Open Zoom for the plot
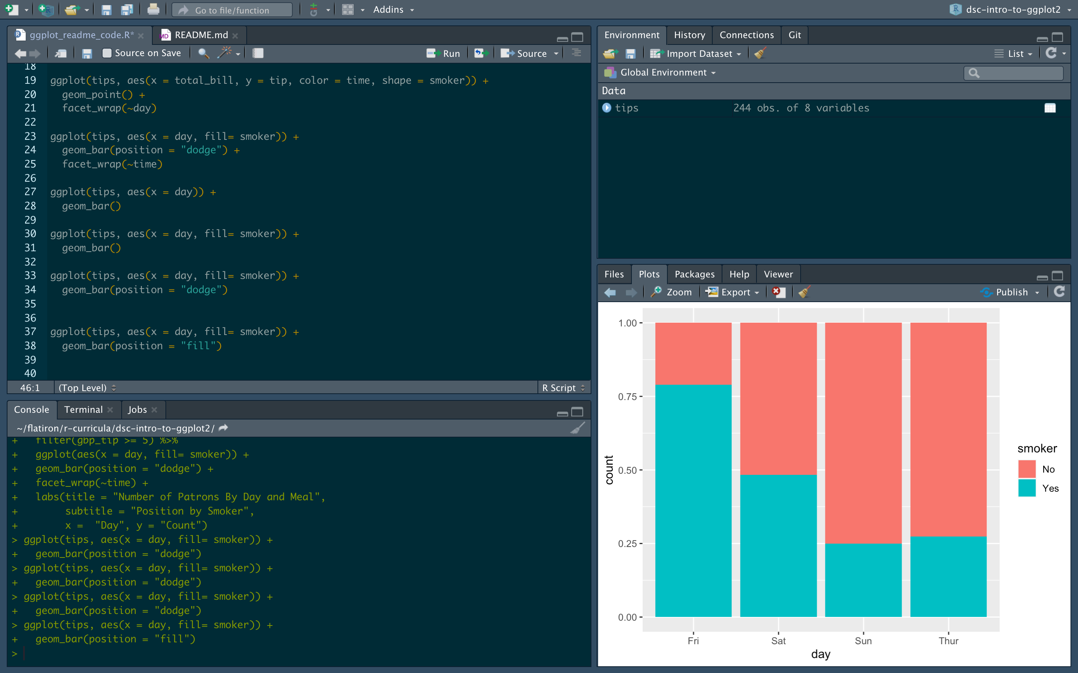Image resolution: width=1078 pixels, height=673 pixels. 672,292
